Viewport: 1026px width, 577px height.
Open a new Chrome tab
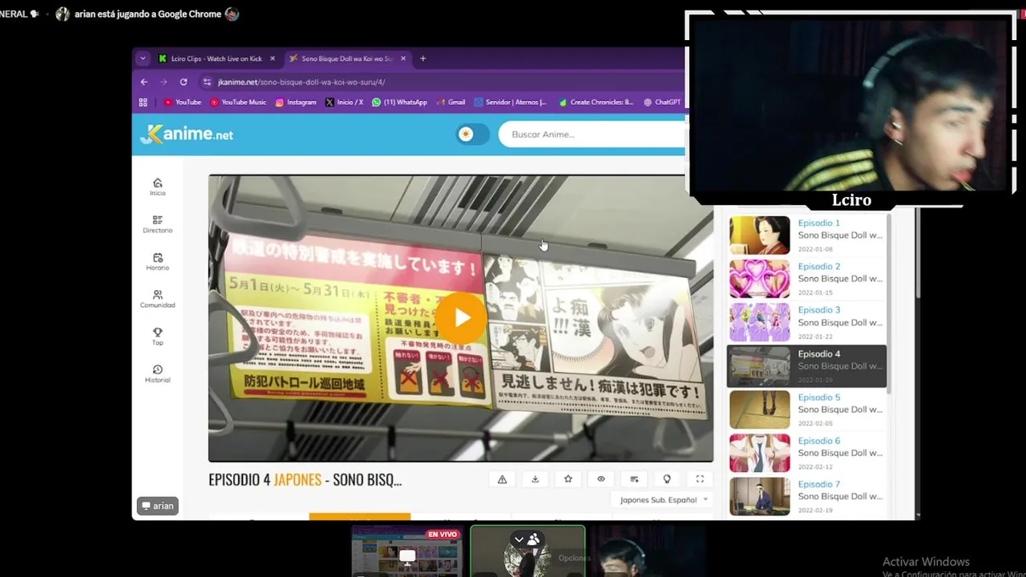coord(422,59)
